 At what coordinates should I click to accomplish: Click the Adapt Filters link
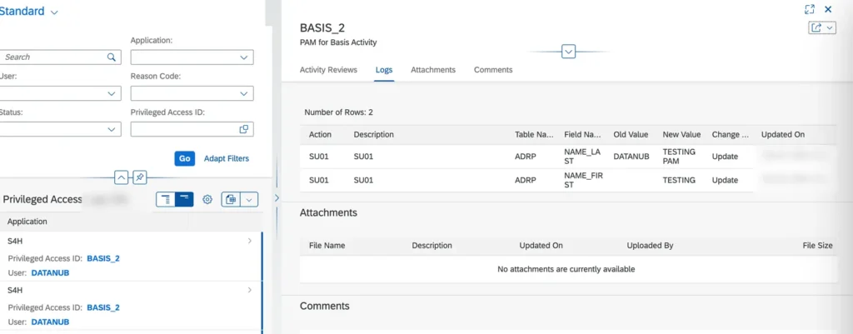point(226,158)
